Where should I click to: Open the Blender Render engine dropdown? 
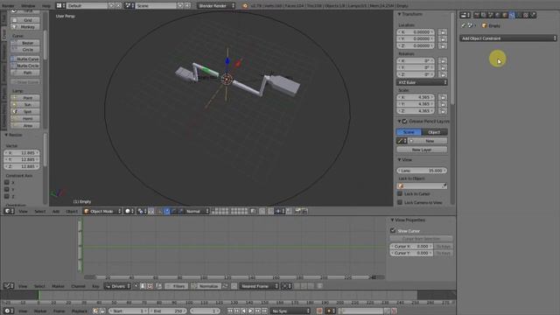[x=216, y=6]
